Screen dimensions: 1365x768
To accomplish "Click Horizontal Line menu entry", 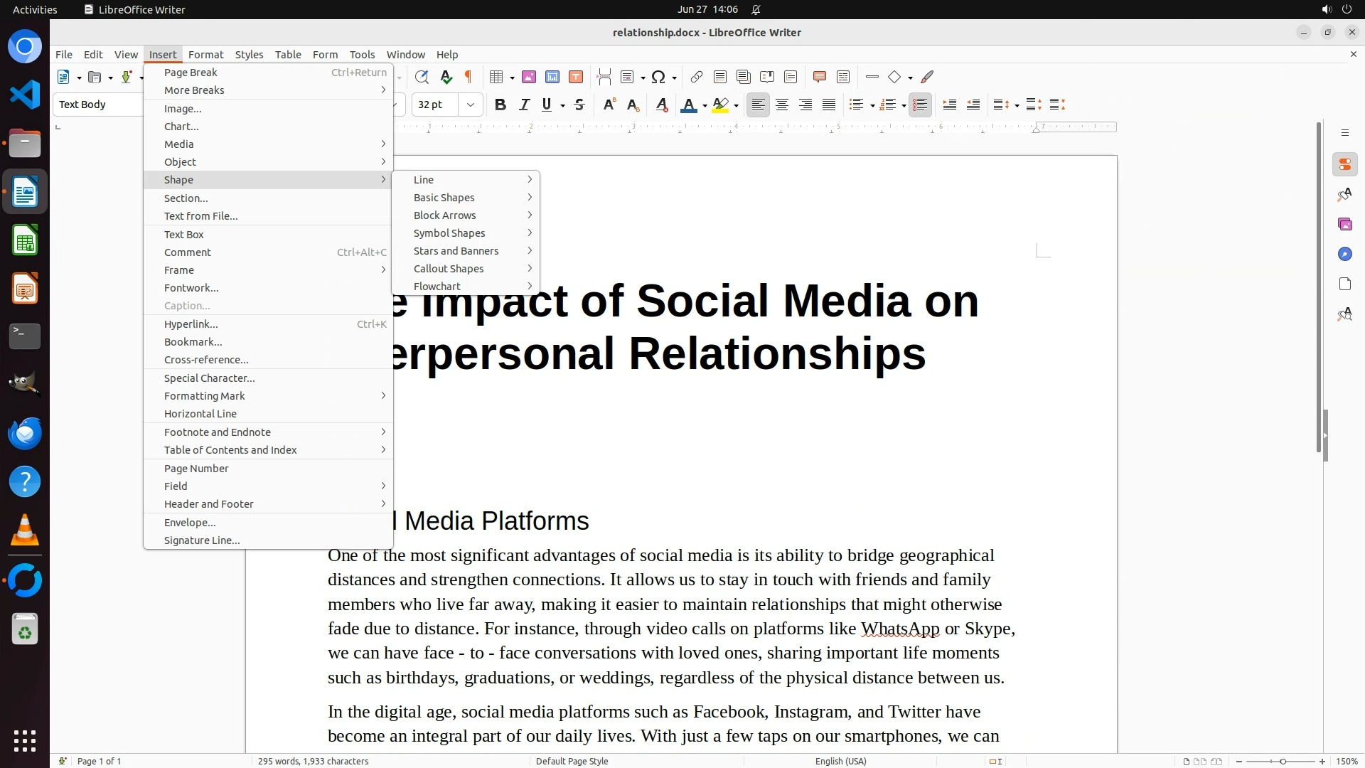I will pyautogui.click(x=200, y=414).
